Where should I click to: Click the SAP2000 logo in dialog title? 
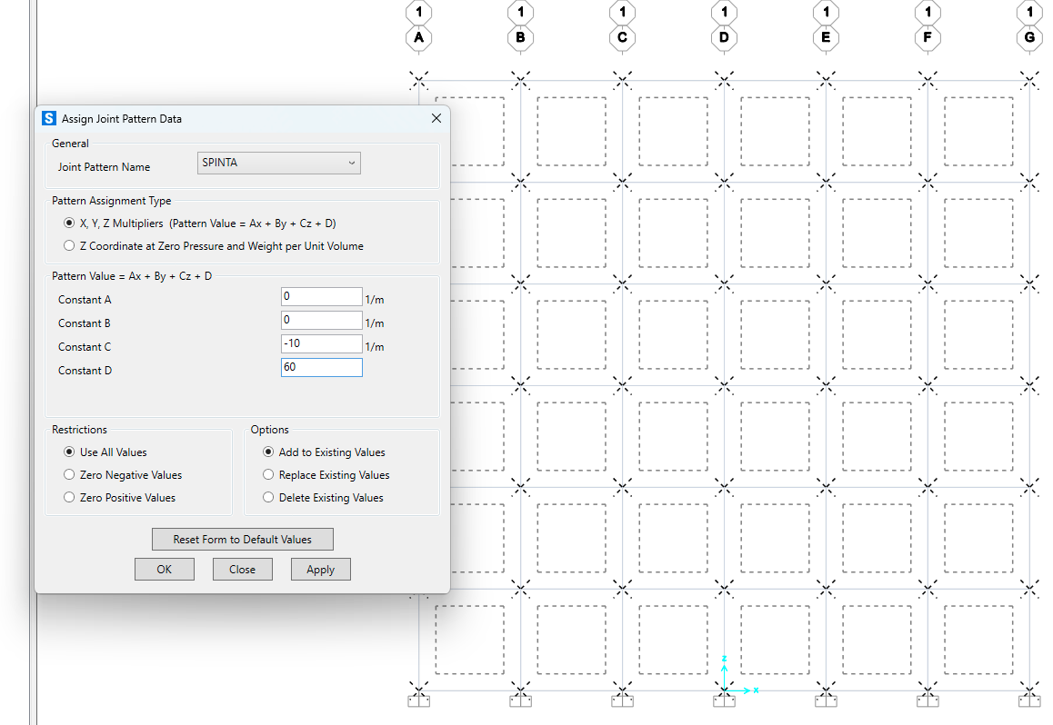49,118
